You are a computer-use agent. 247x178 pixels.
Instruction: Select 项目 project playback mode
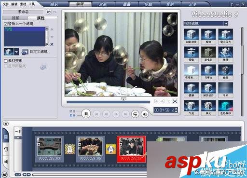[x=72, y=111]
